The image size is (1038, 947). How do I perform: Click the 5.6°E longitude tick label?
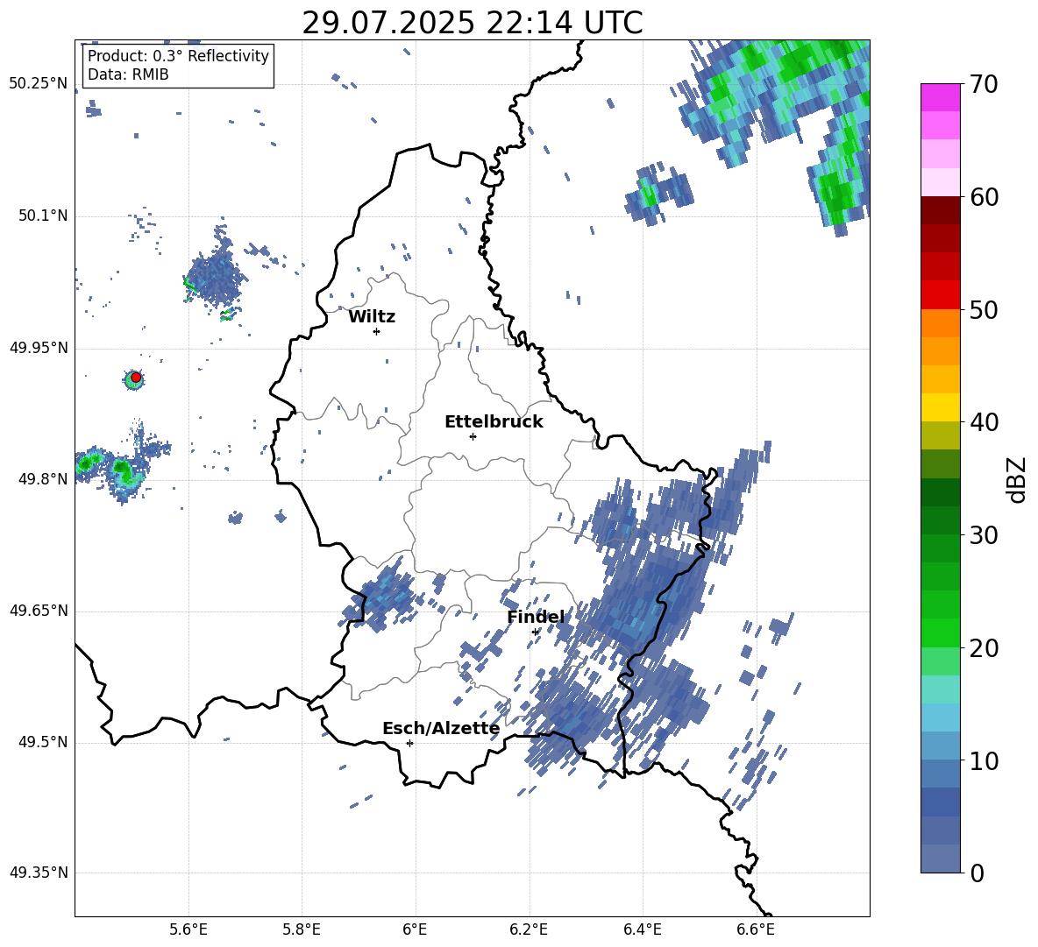[188, 929]
